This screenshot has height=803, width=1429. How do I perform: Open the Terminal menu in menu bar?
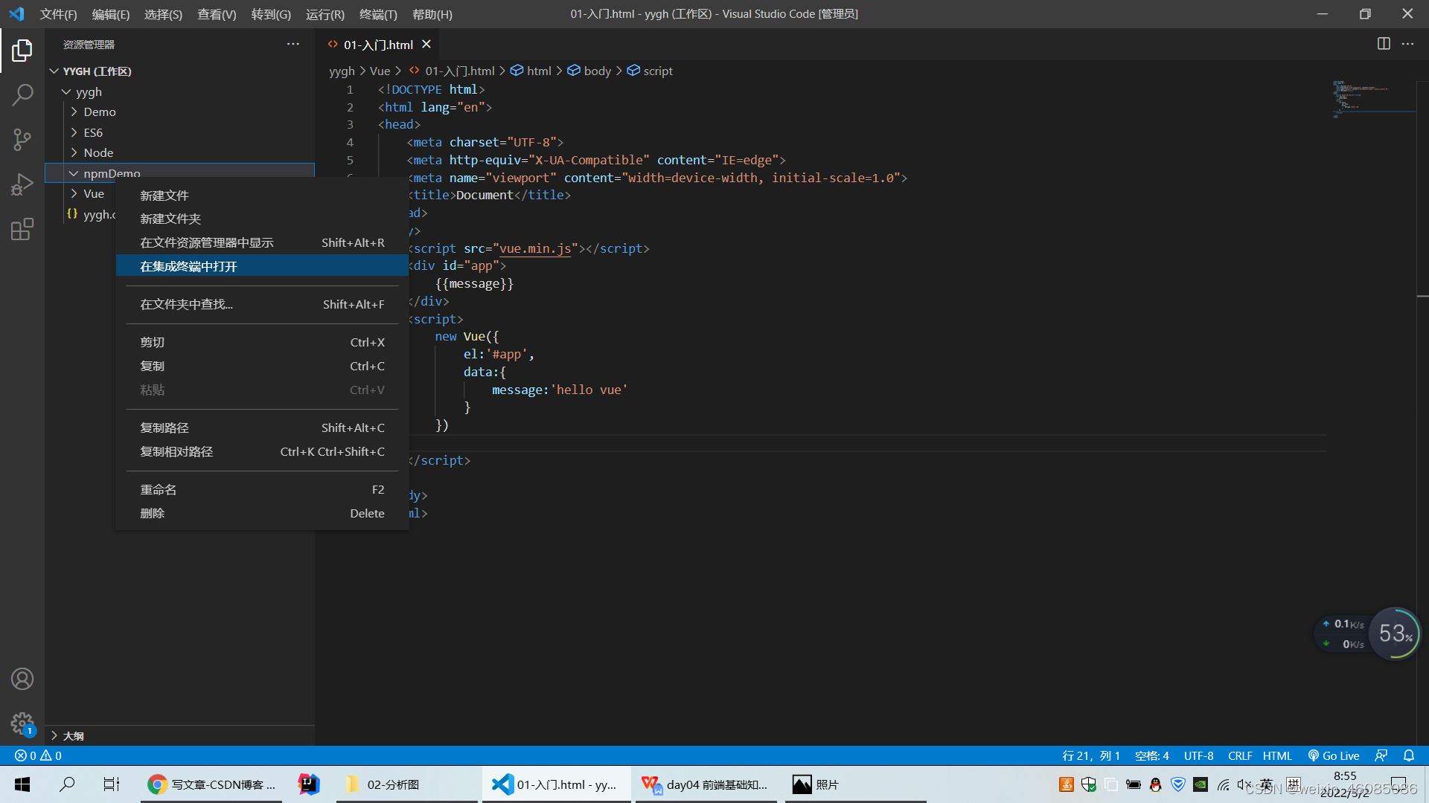click(378, 14)
